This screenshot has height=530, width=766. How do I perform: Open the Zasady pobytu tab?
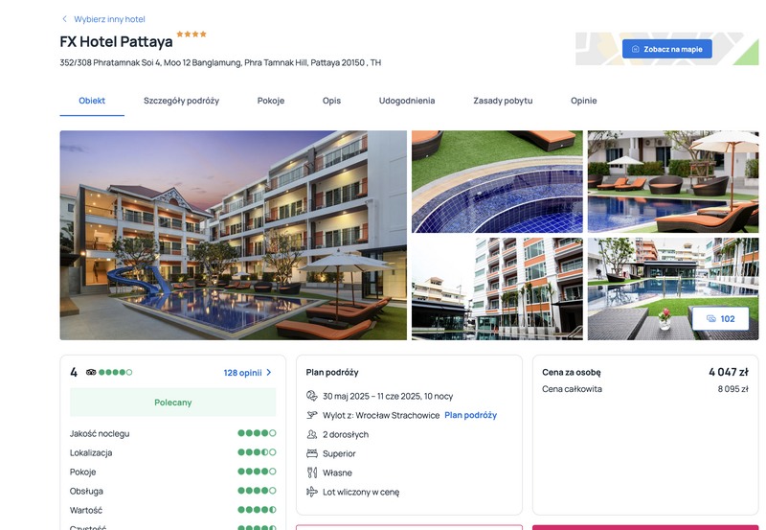503,101
